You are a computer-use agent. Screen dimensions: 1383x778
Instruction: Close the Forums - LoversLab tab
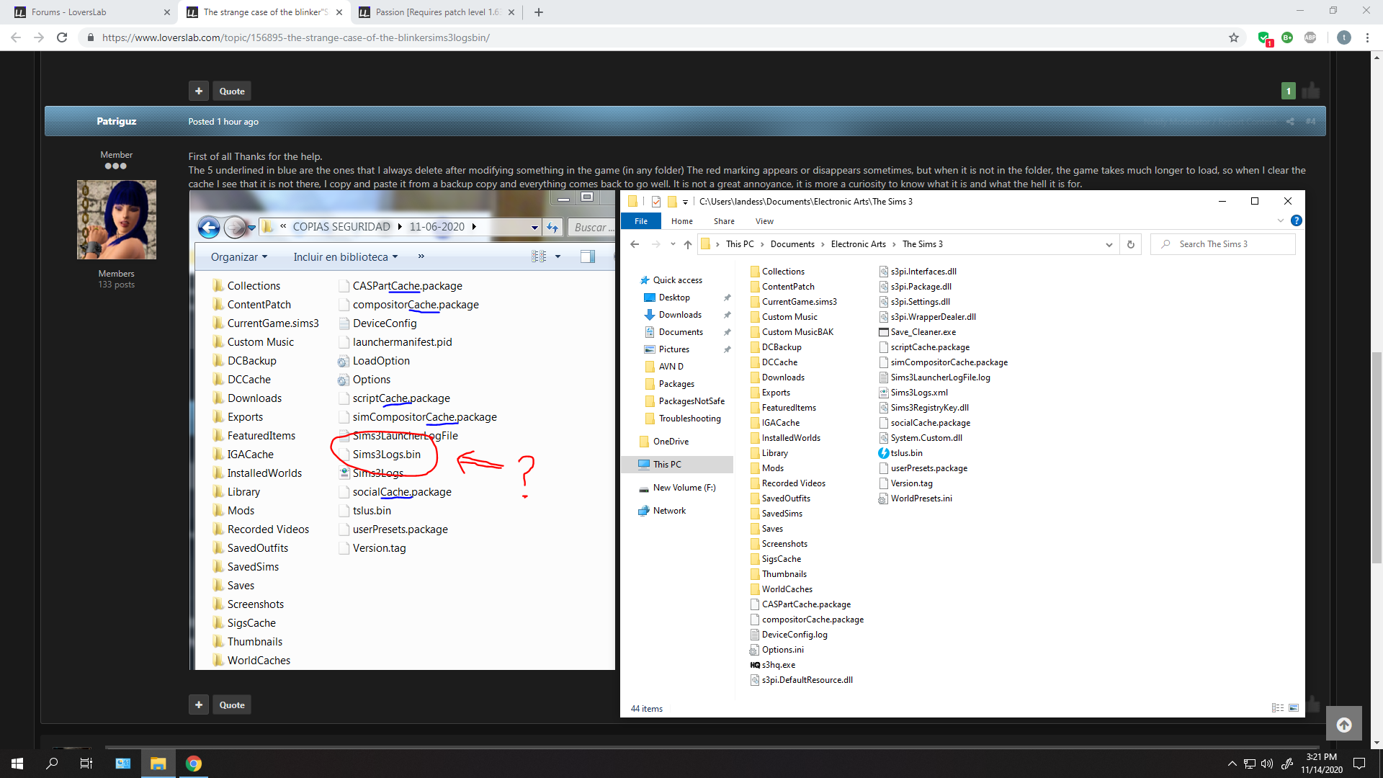(x=167, y=12)
